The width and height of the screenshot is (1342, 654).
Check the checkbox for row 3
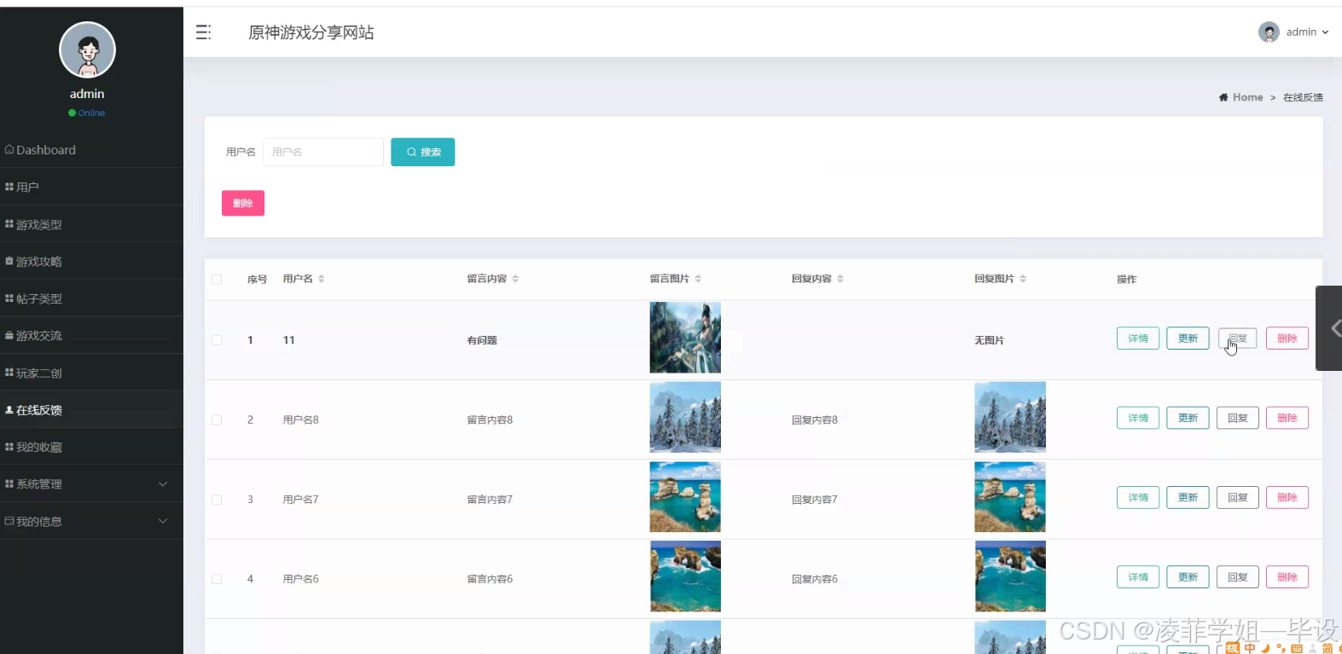tap(217, 500)
